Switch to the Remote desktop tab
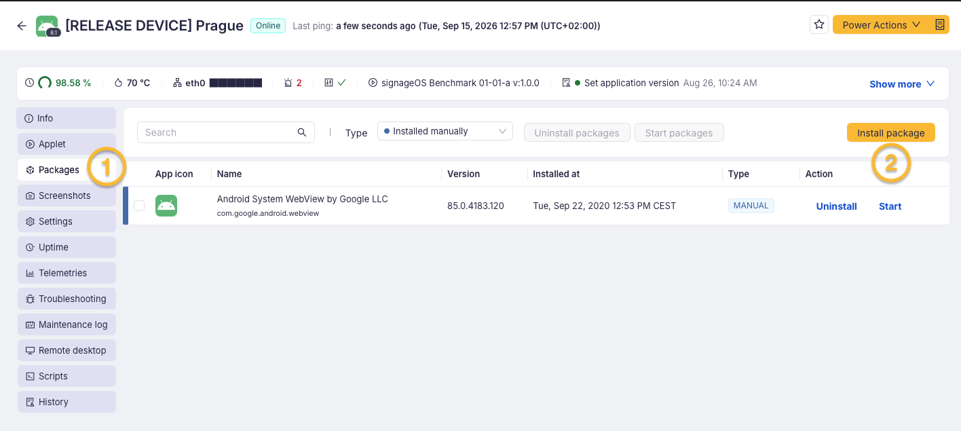961x431 pixels. (67, 350)
